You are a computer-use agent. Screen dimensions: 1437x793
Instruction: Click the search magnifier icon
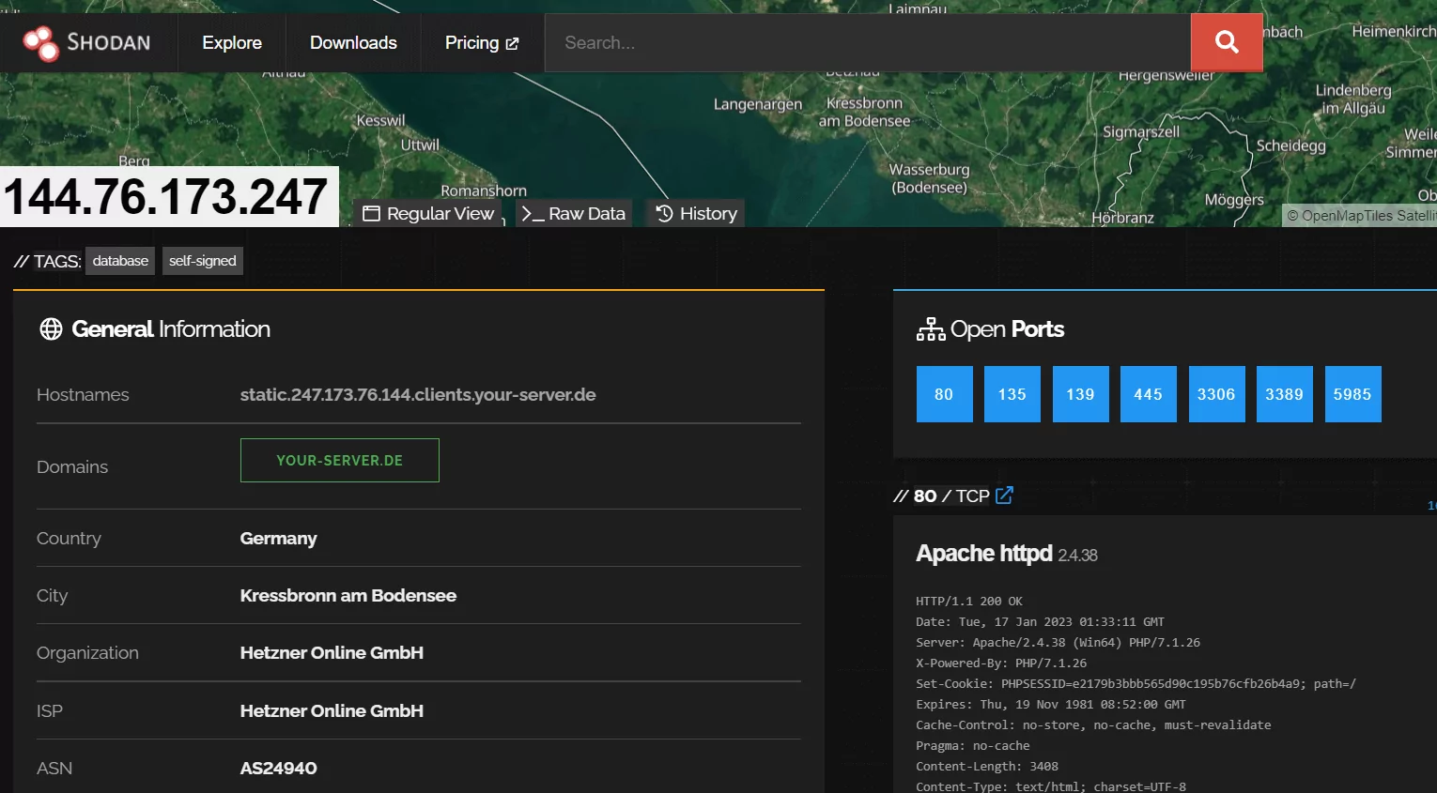click(x=1226, y=41)
